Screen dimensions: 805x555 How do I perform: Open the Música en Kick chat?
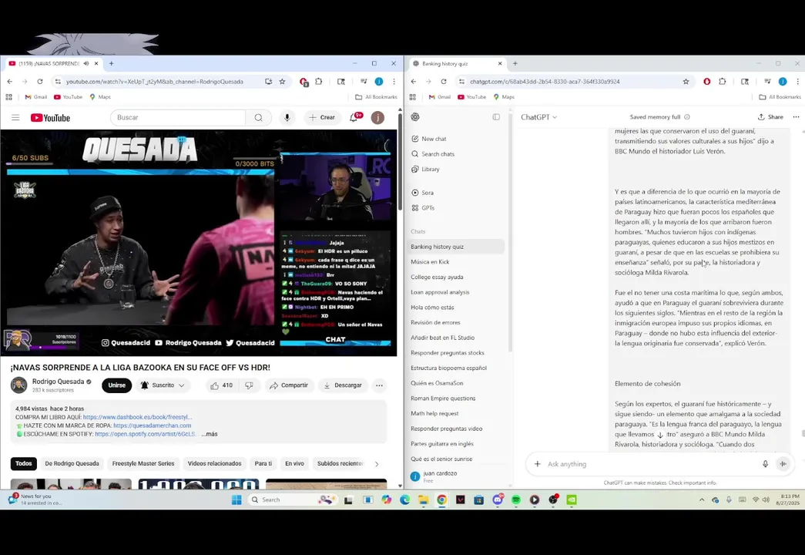(457, 261)
